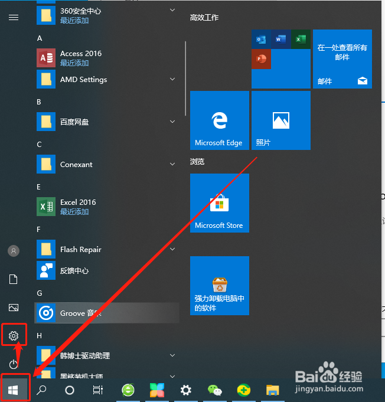Open the 韩博士驱动助理 folder entry

106,355
